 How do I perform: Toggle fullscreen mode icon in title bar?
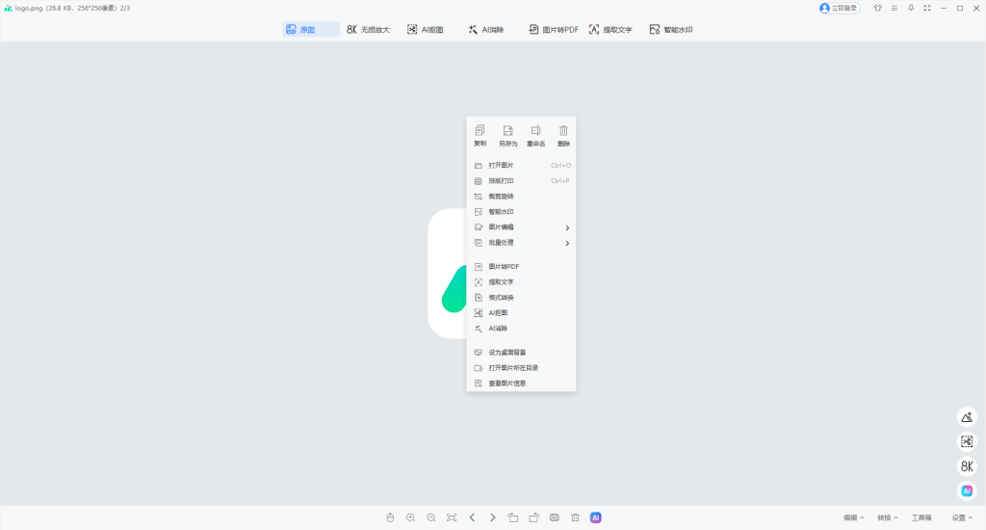pos(927,8)
